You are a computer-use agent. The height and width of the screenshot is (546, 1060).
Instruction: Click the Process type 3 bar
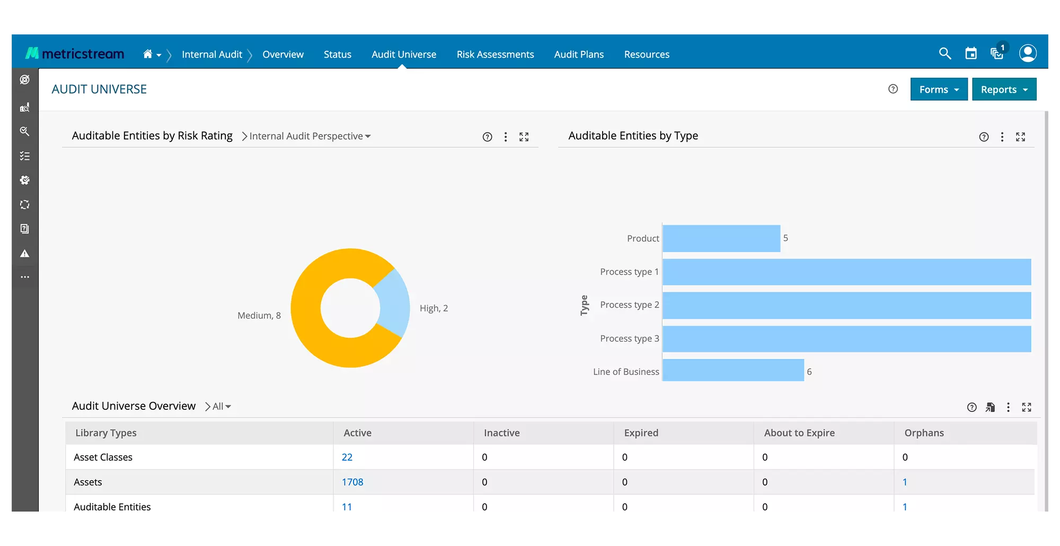click(847, 338)
